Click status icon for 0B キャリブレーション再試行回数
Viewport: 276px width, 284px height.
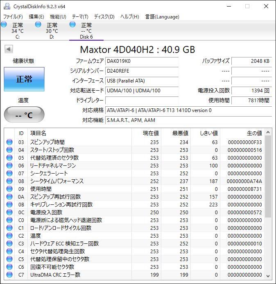pos(9,204)
